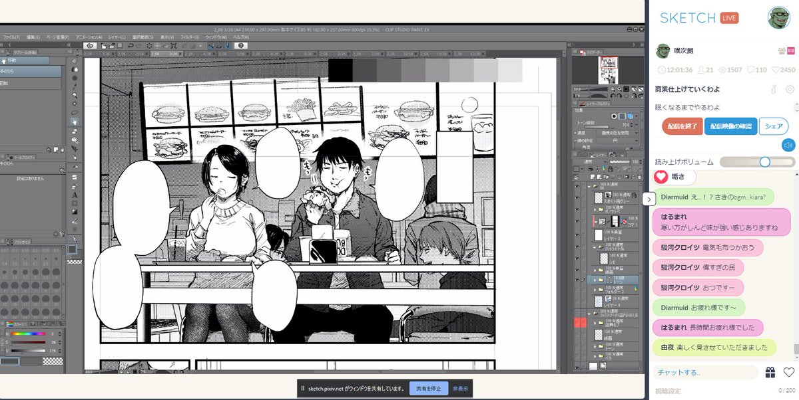Click the シェア button
This screenshot has height=400, width=799.
click(774, 126)
